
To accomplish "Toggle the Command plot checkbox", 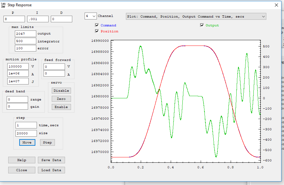I will 97,25.
